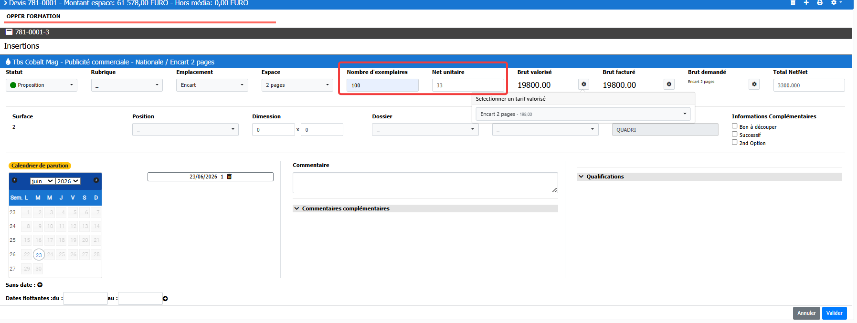
Task: Delete the 23/06/2026 parution date entry
Action: (x=229, y=177)
